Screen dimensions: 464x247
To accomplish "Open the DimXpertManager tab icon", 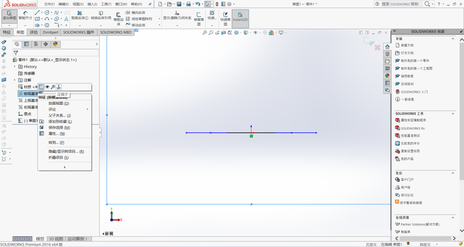I will pos(45,44).
